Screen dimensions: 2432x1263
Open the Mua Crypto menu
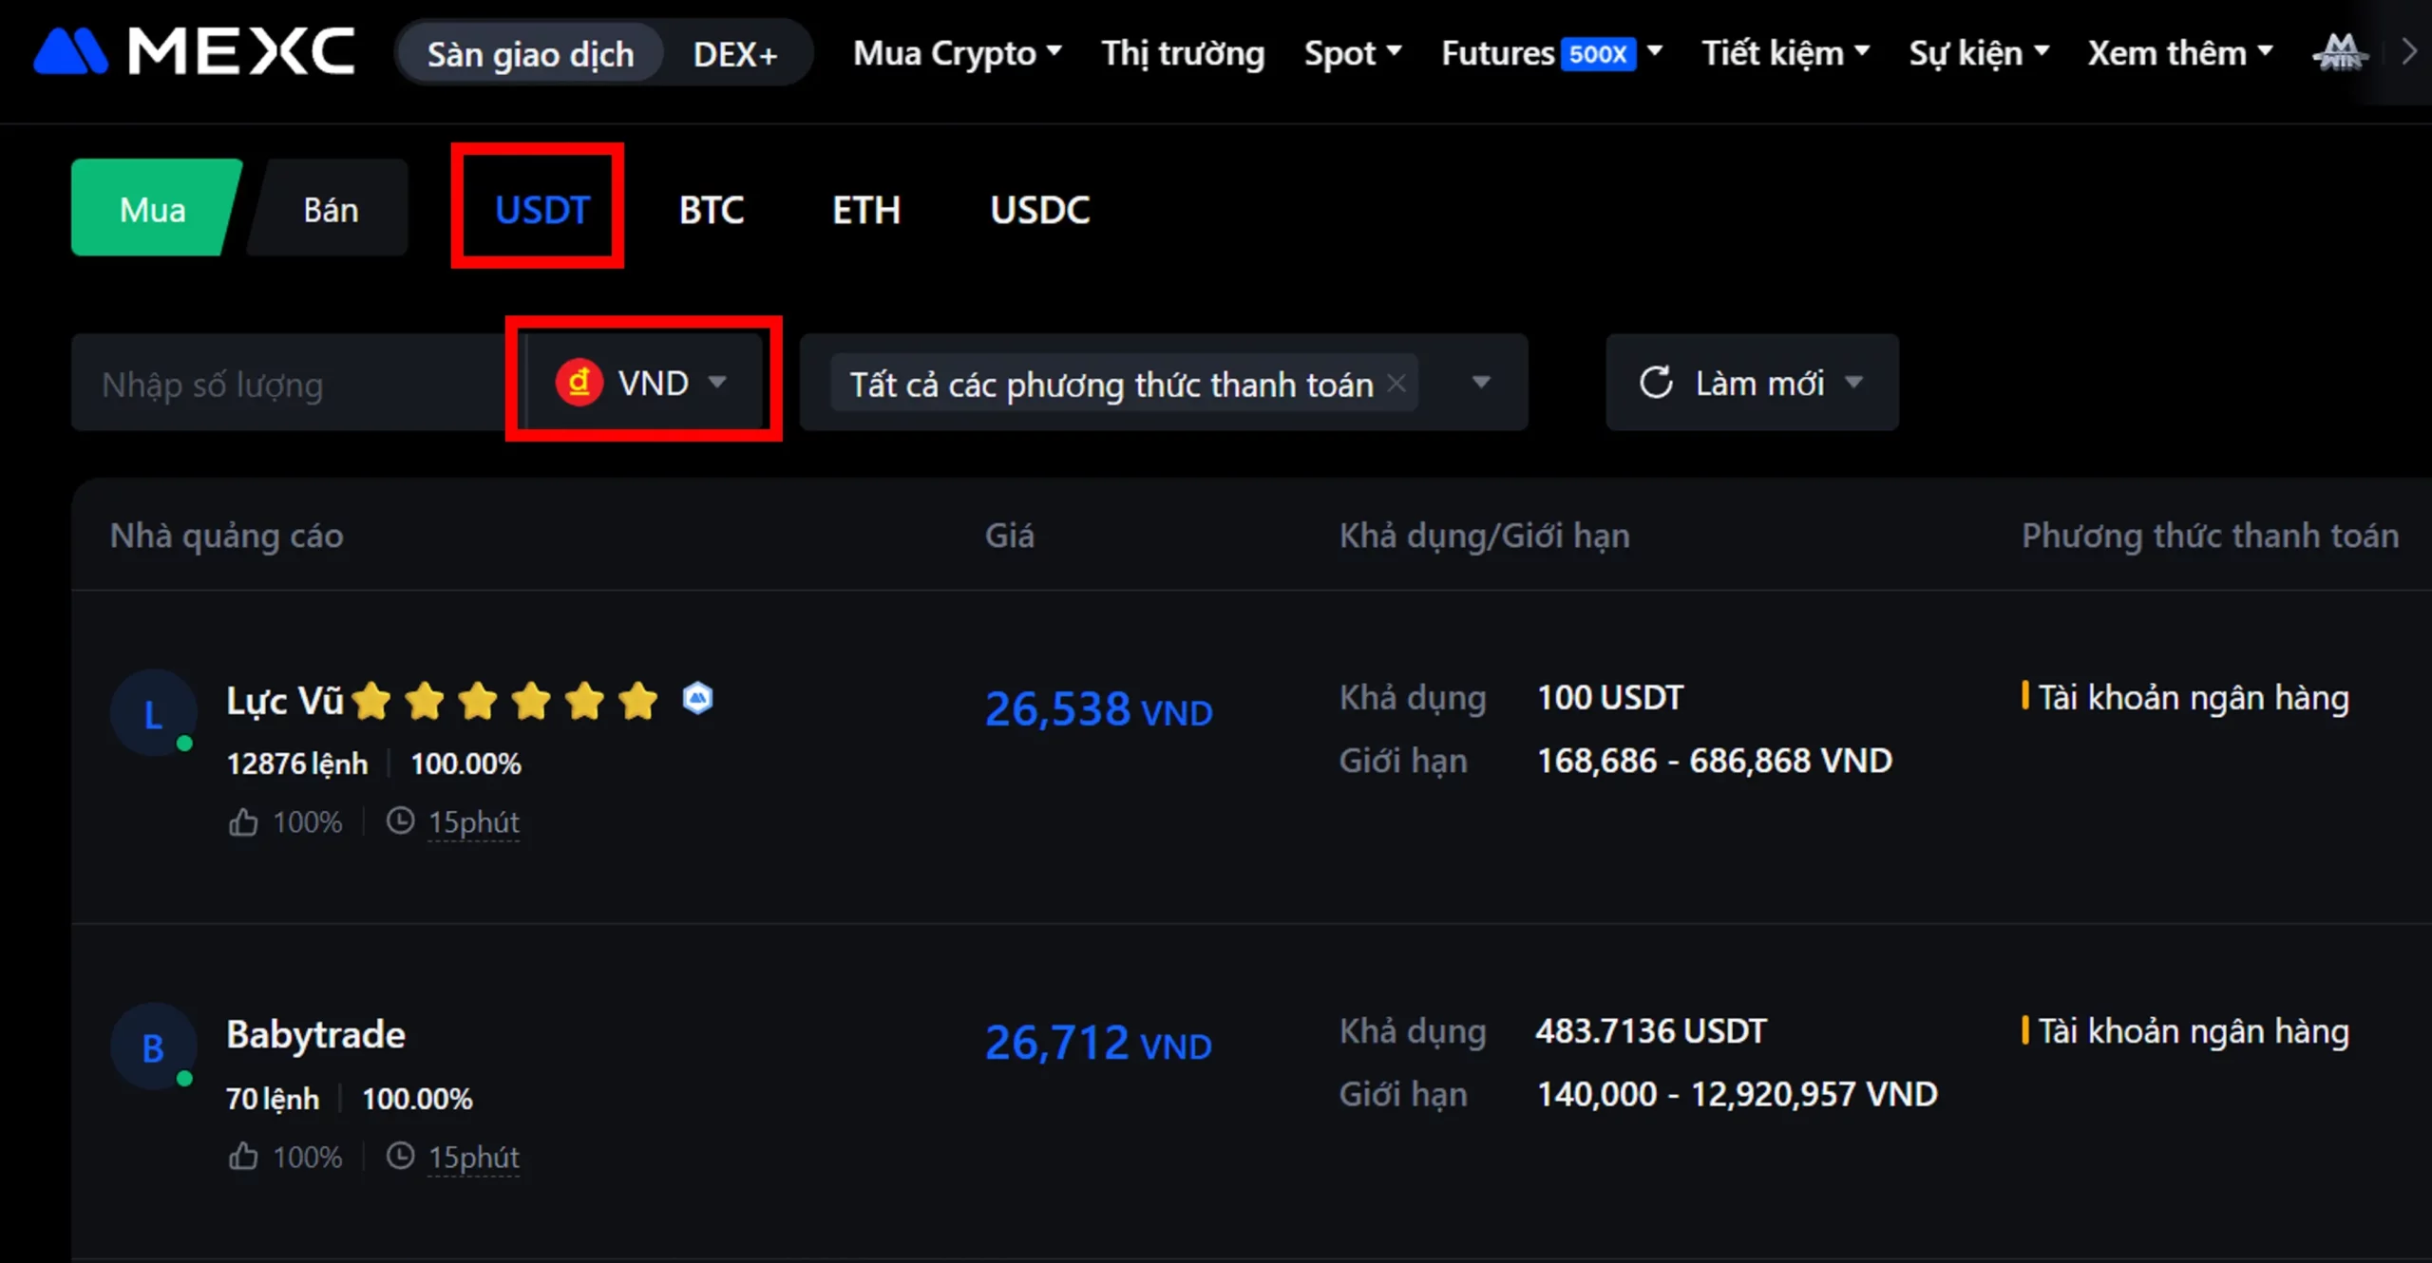tap(957, 53)
